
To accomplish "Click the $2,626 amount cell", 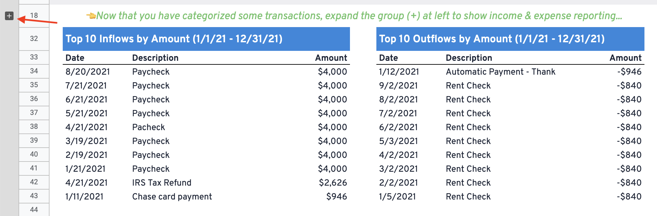I will tap(333, 183).
